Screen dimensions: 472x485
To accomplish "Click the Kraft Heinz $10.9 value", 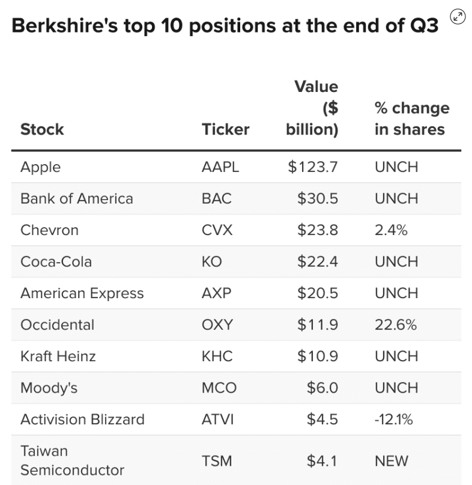I will click(318, 356).
